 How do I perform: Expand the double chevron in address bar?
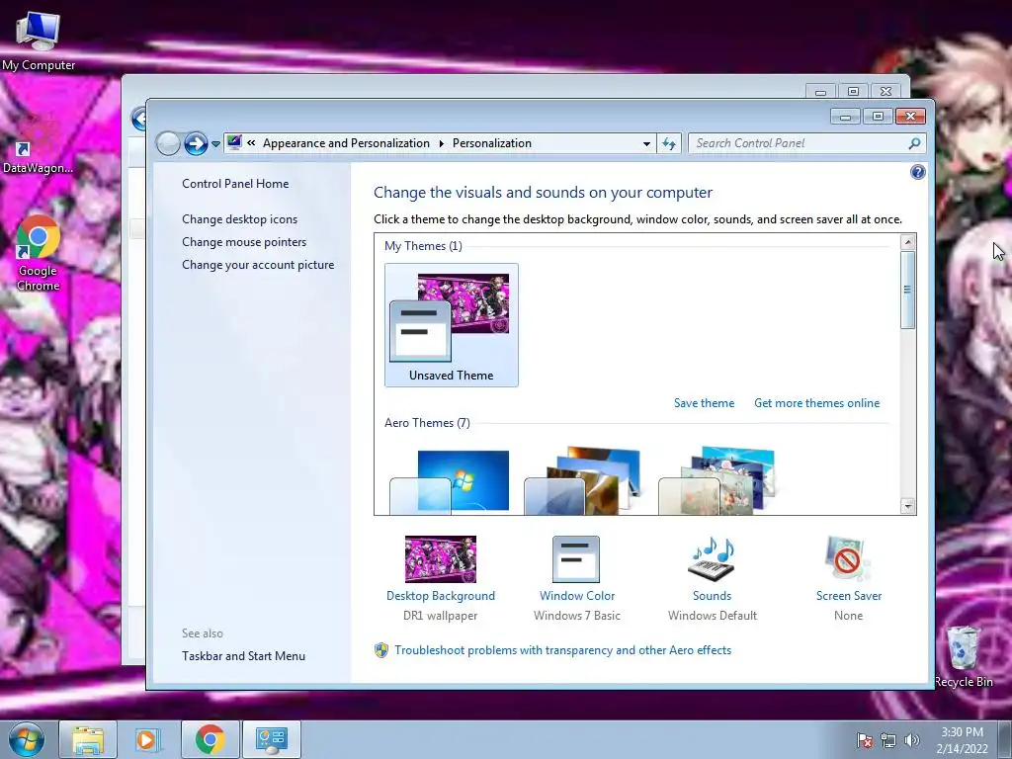pos(251,143)
